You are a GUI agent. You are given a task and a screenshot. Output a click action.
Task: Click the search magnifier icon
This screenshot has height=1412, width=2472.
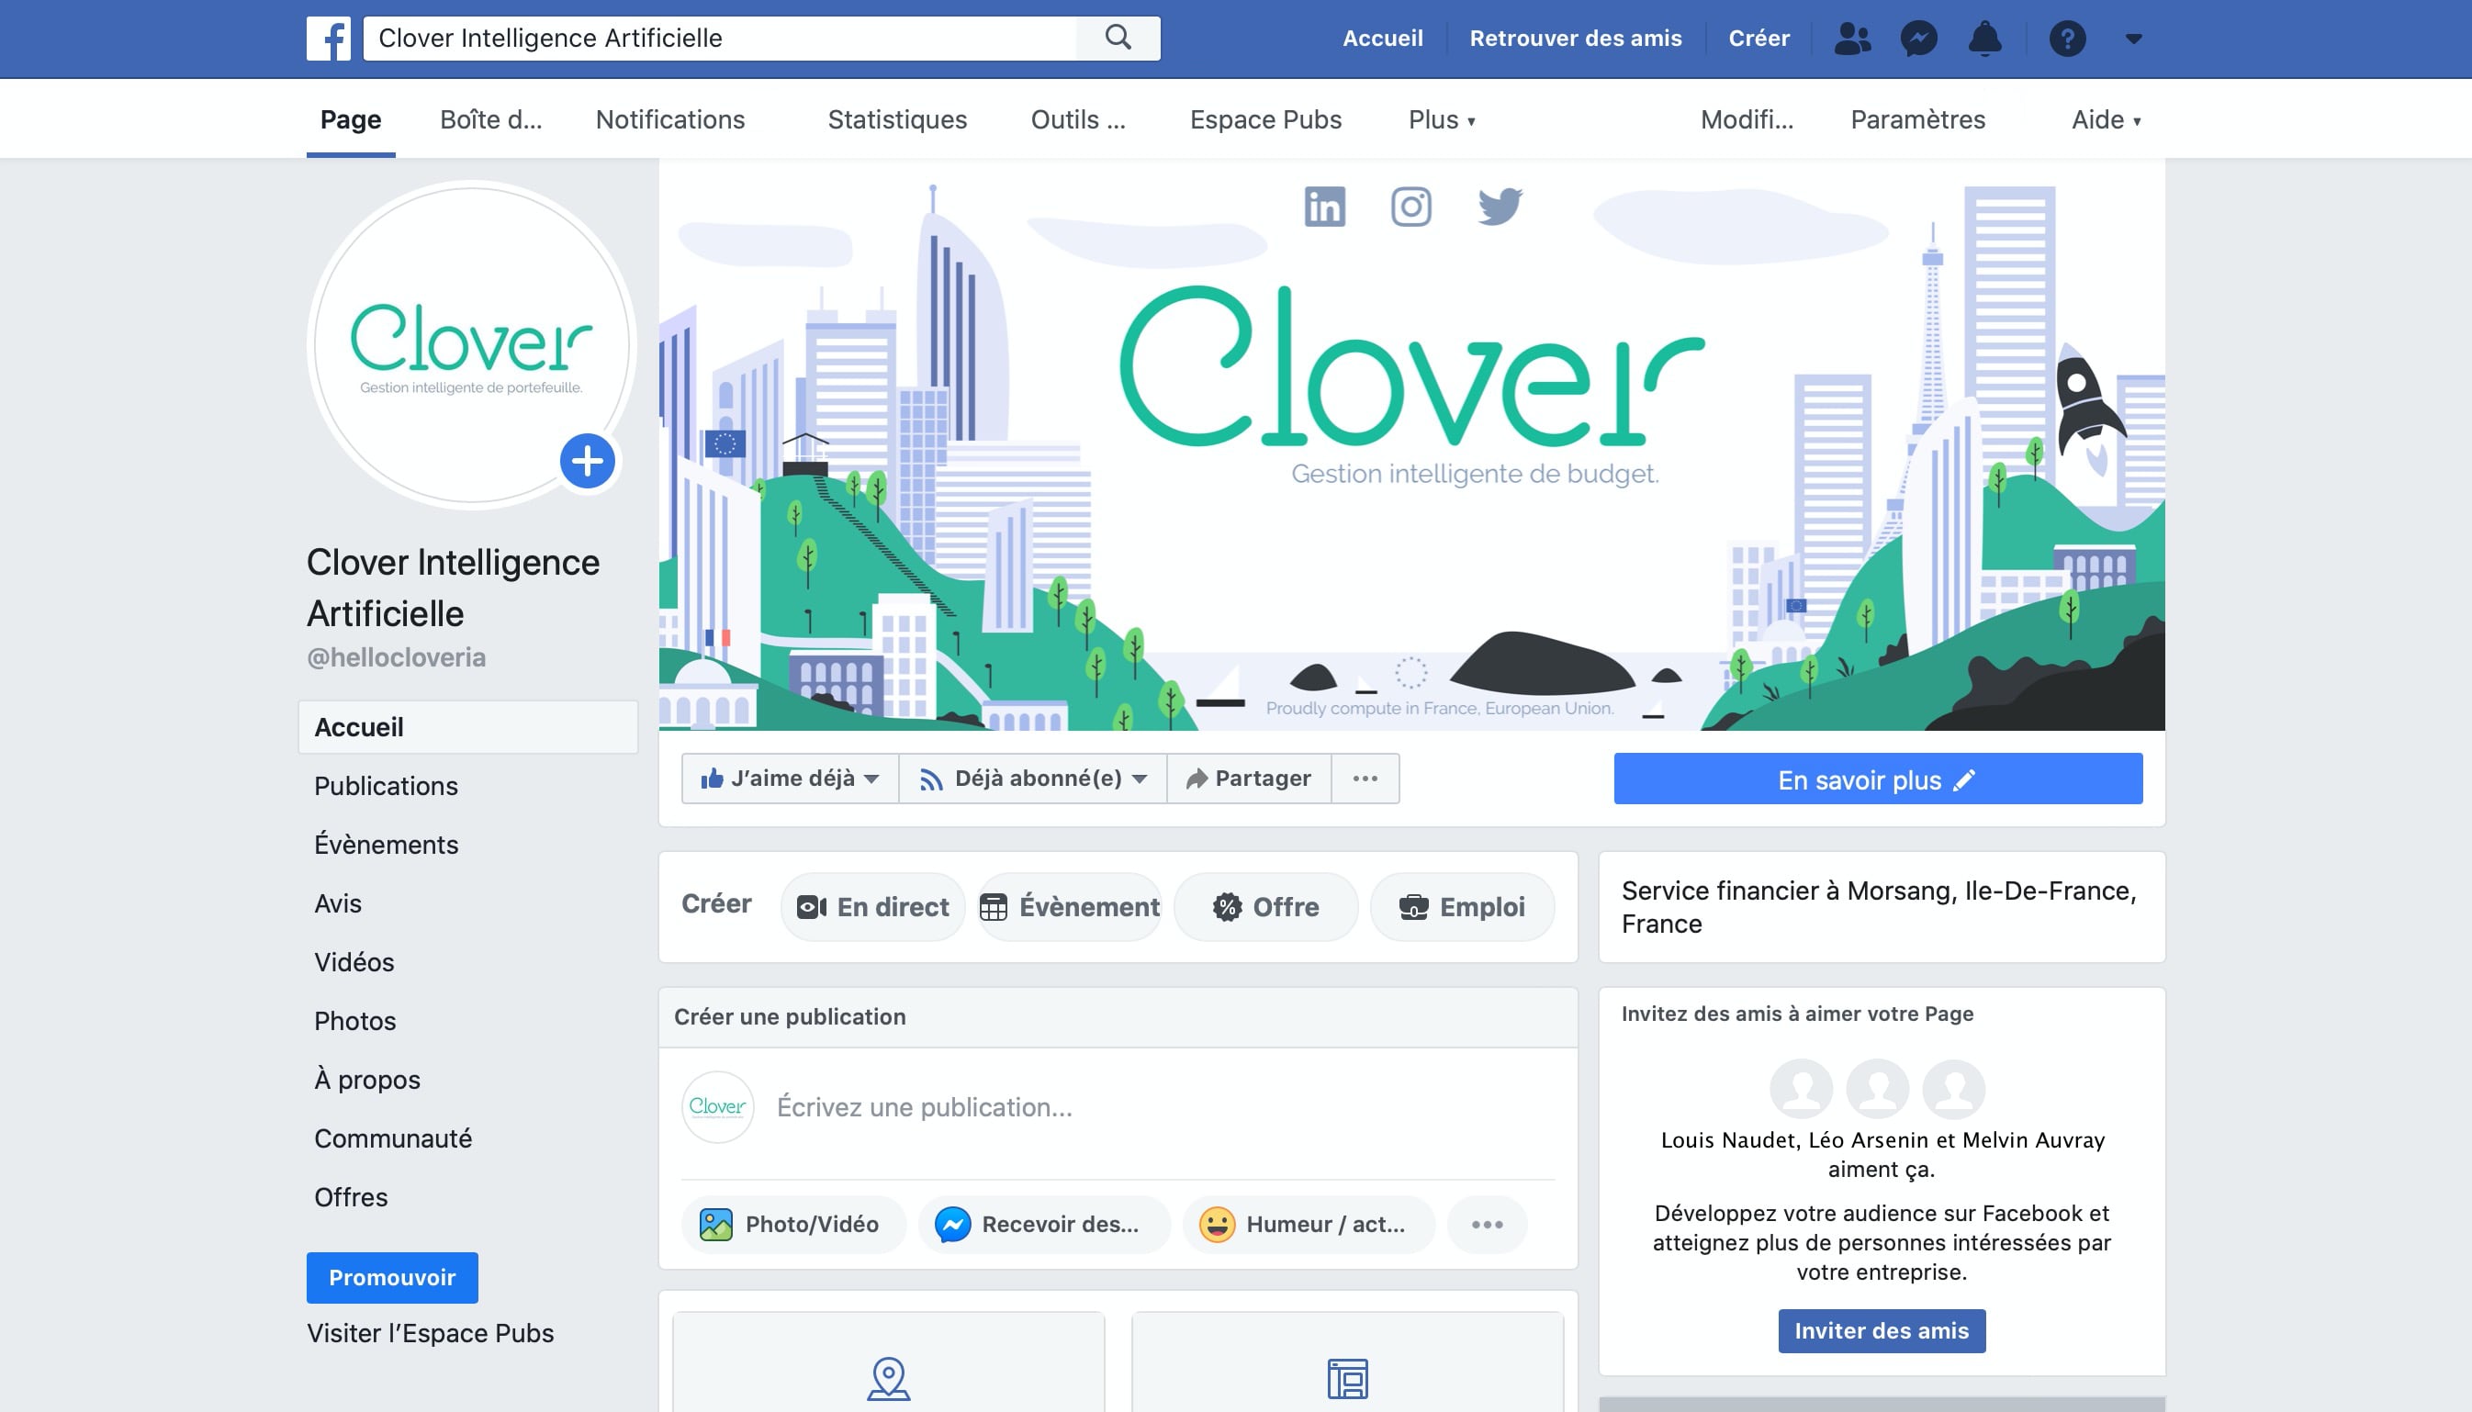(x=1118, y=38)
